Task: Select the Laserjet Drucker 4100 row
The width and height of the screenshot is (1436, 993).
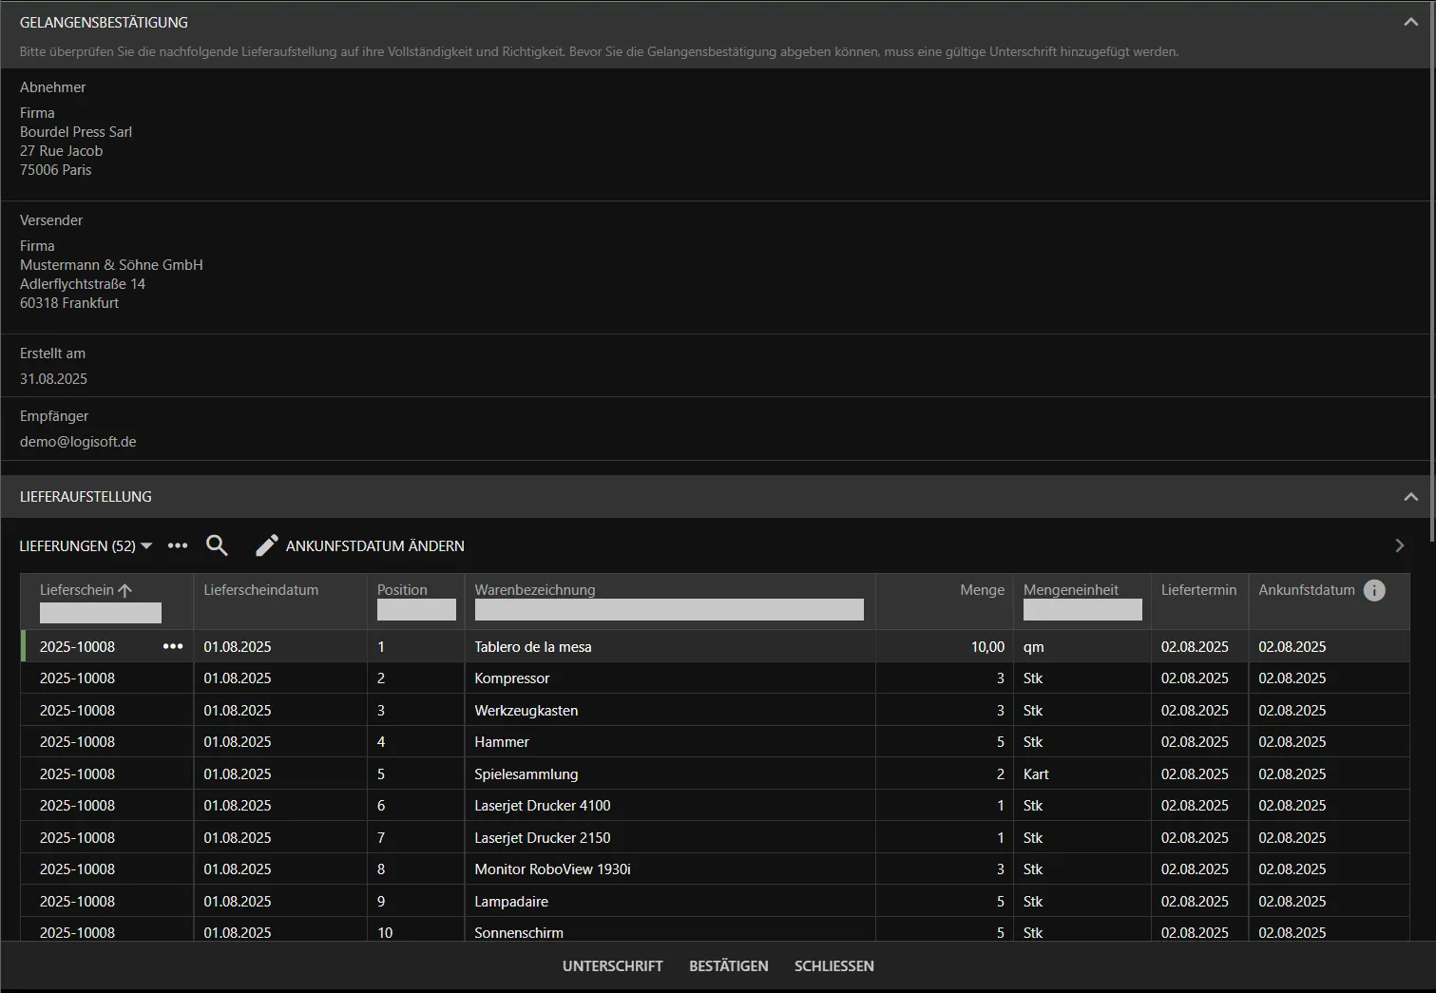Action: tap(715, 806)
